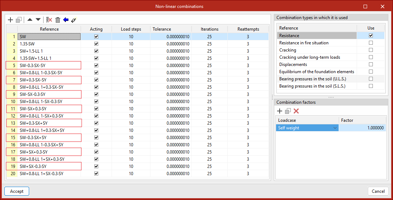Enable Bearing pressures in the soil (S.L.S.)
This screenshot has width=393, height=200.
click(x=371, y=86)
